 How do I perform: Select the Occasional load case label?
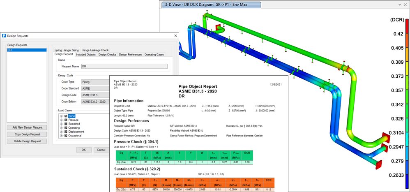click(75, 136)
